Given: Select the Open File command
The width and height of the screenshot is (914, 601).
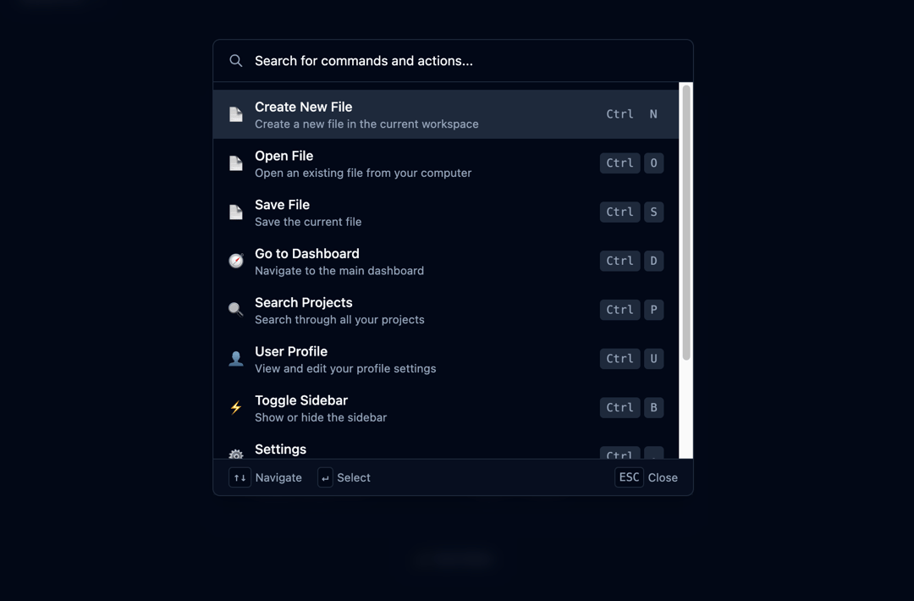Looking at the screenshot, I should tap(446, 163).
